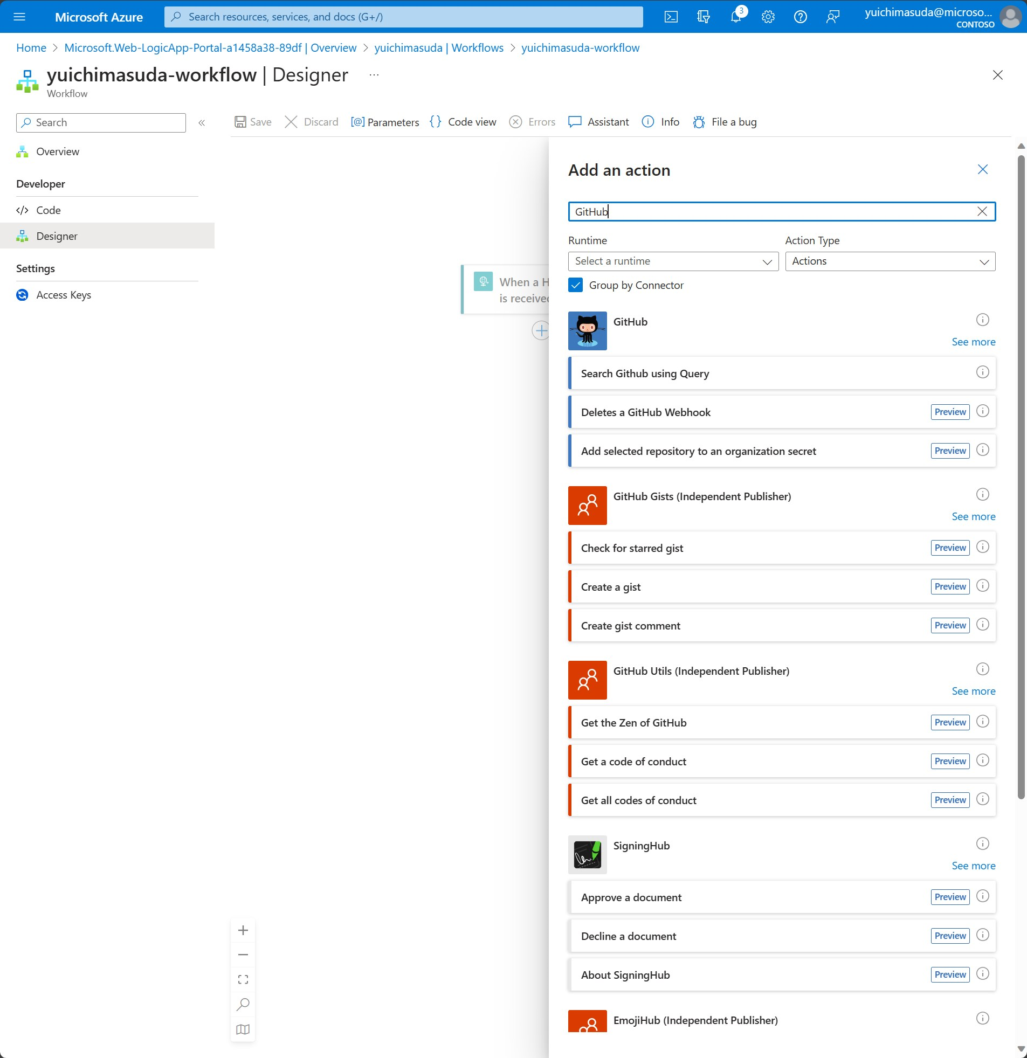Open the Azure portal hamburger menu
The image size is (1027, 1058).
pyautogui.click(x=19, y=17)
